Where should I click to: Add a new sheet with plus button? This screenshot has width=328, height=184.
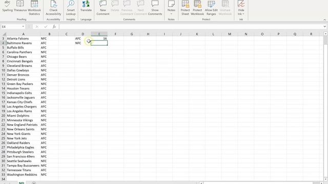tap(34, 183)
